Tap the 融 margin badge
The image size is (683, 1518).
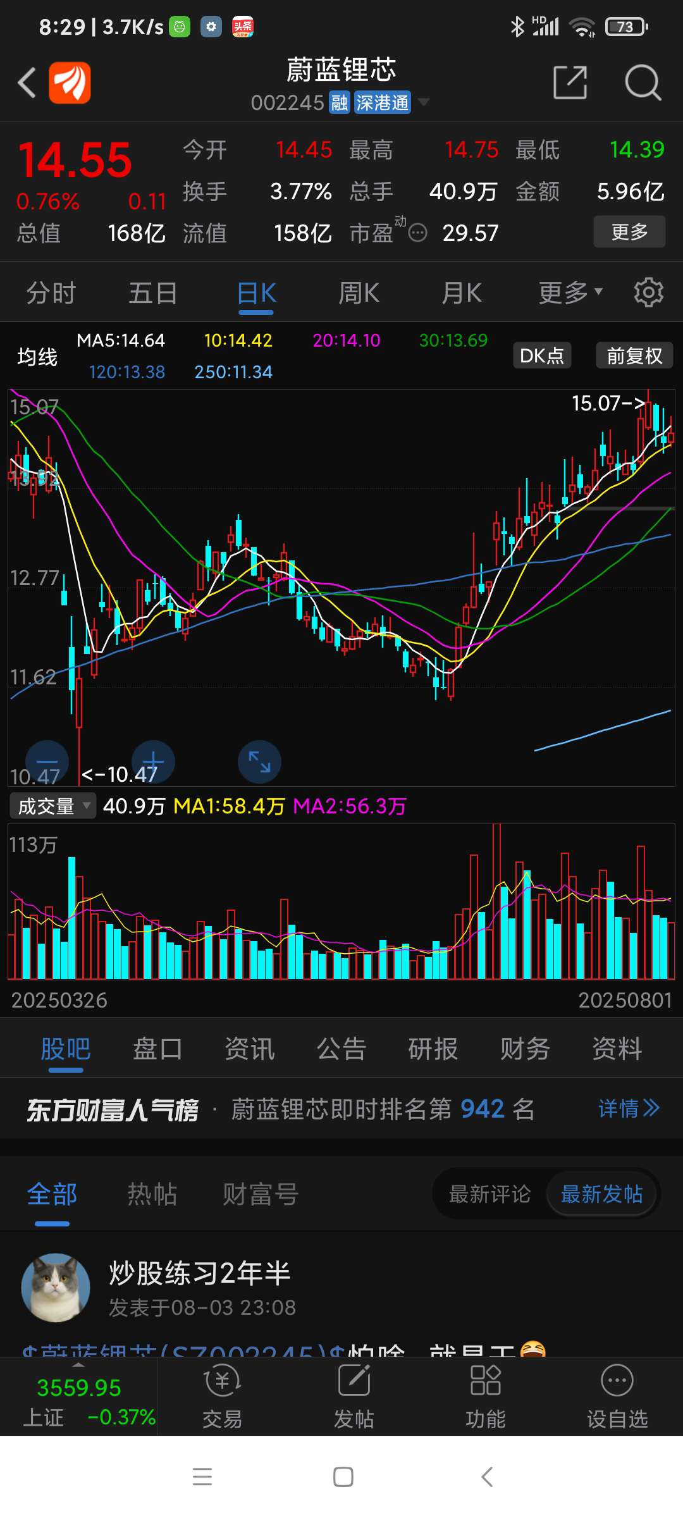pos(340,102)
